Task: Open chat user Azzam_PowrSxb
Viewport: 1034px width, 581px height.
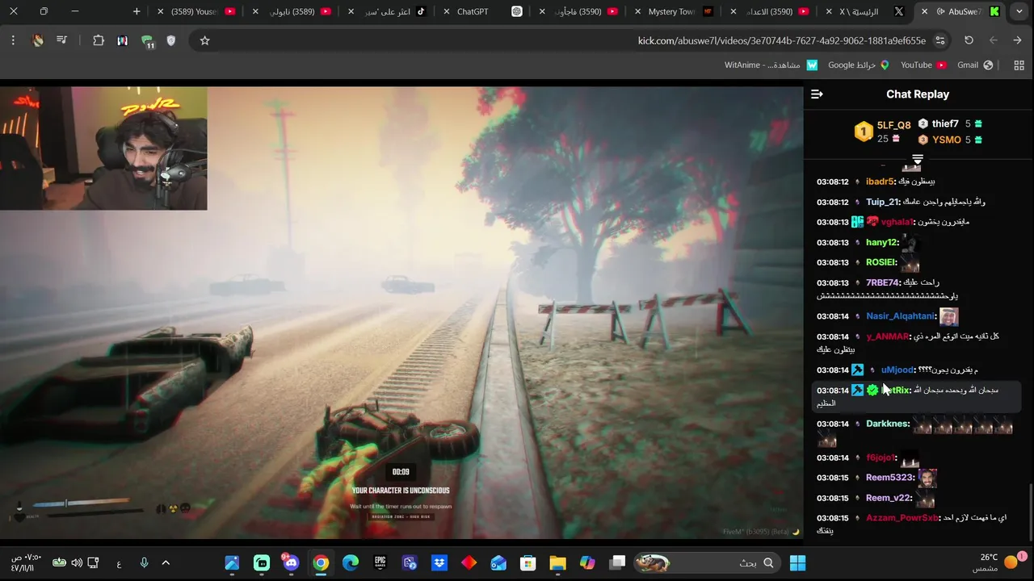Action: click(x=902, y=518)
